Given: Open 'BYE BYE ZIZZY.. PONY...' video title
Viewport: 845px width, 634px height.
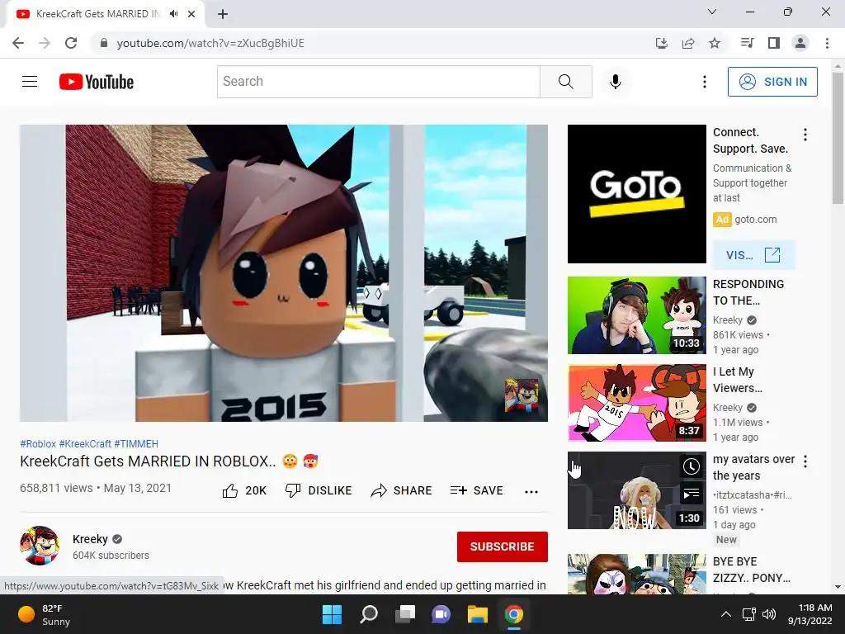Looking at the screenshot, I should click(x=751, y=570).
